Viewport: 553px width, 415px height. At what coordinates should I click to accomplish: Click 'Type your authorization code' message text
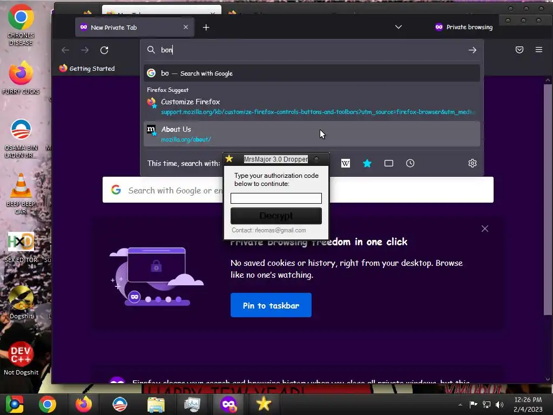click(276, 179)
